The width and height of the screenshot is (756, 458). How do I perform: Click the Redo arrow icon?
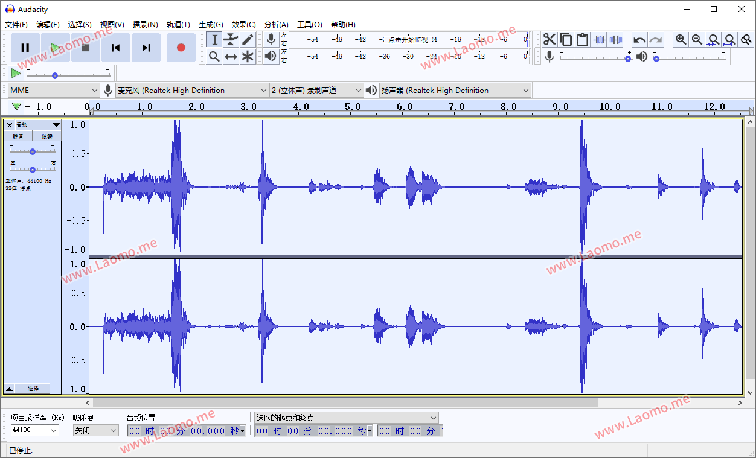coord(656,40)
